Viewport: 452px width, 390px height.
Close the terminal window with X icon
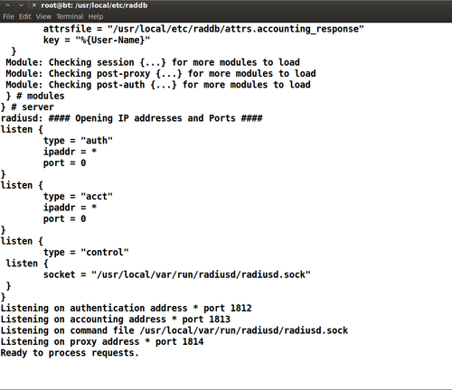pyautogui.click(x=34, y=5)
